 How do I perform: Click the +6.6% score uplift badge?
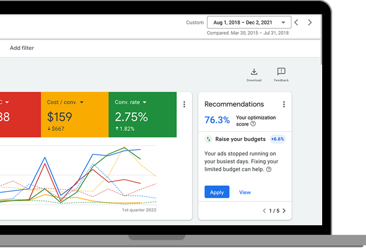pos(277,139)
